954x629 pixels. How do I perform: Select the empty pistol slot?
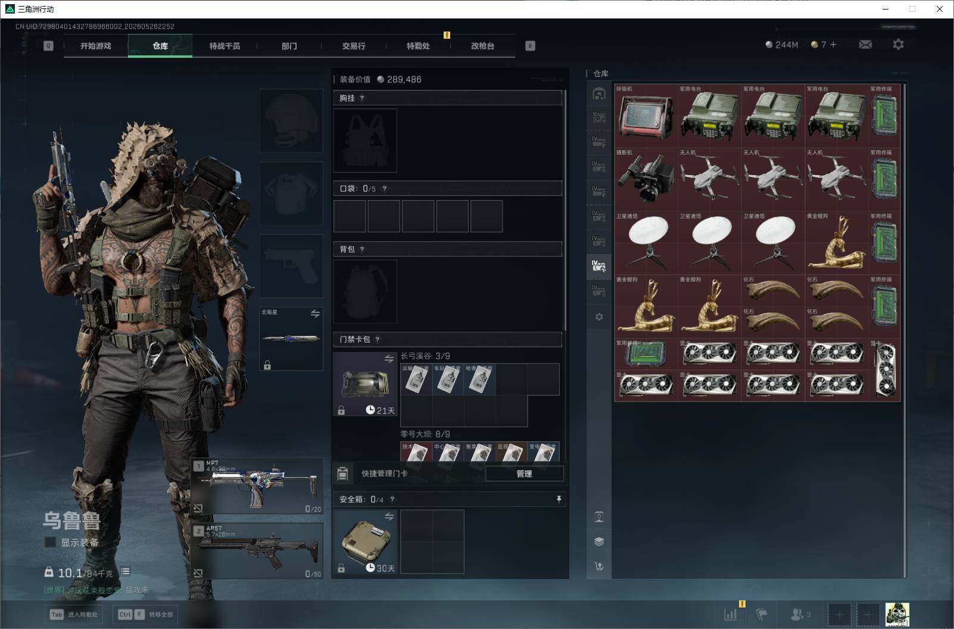pyautogui.click(x=291, y=266)
